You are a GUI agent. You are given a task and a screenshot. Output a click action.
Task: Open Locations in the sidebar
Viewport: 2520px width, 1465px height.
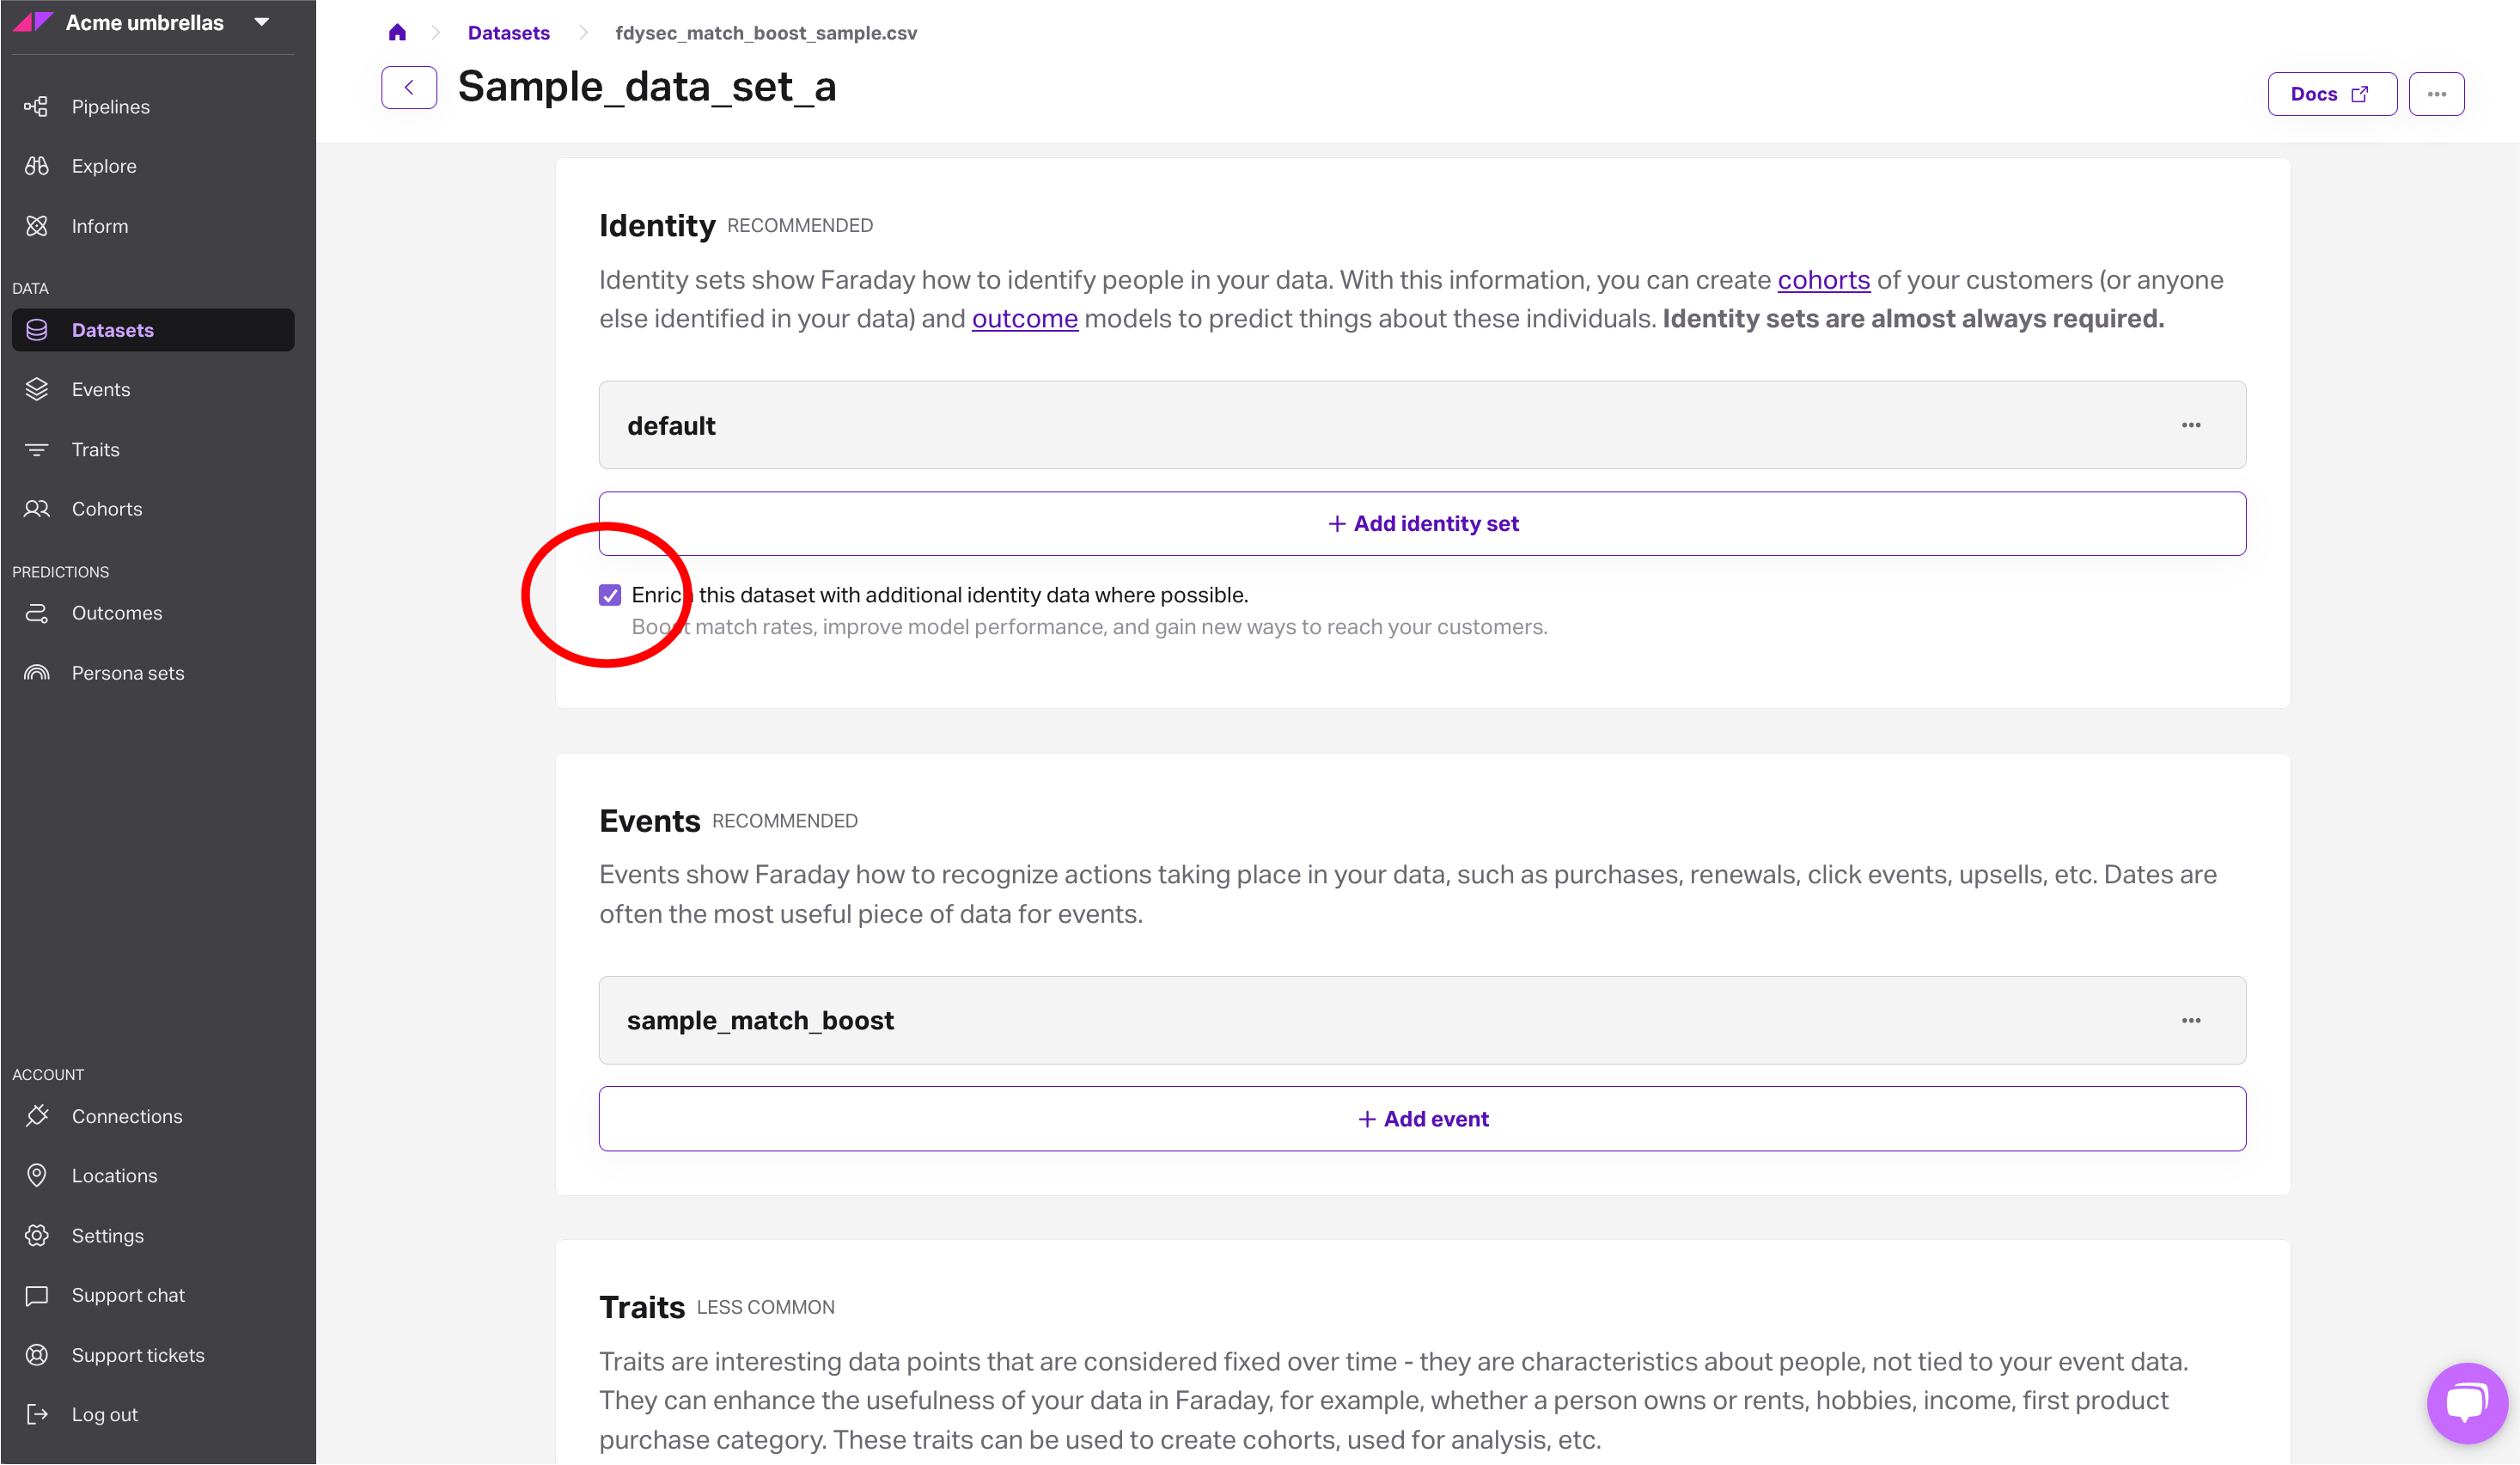coord(115,1176)
